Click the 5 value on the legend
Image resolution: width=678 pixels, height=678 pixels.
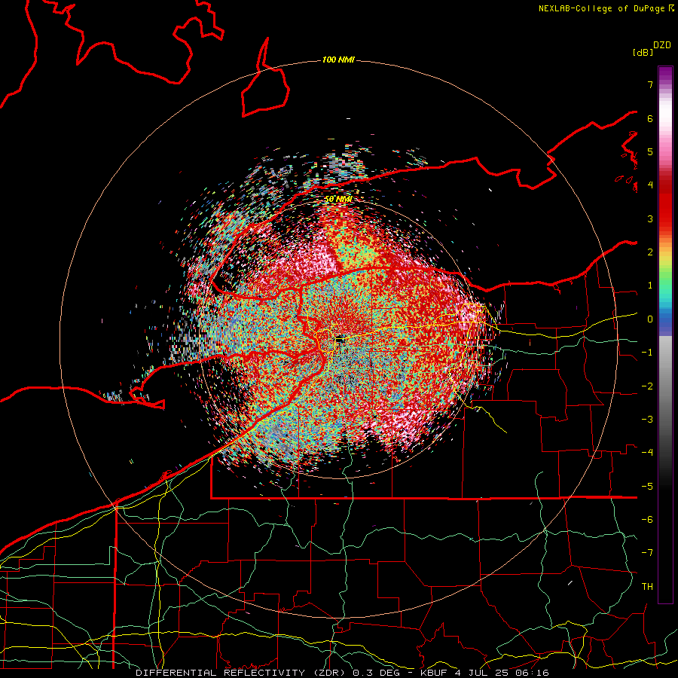tap(650, 151)
